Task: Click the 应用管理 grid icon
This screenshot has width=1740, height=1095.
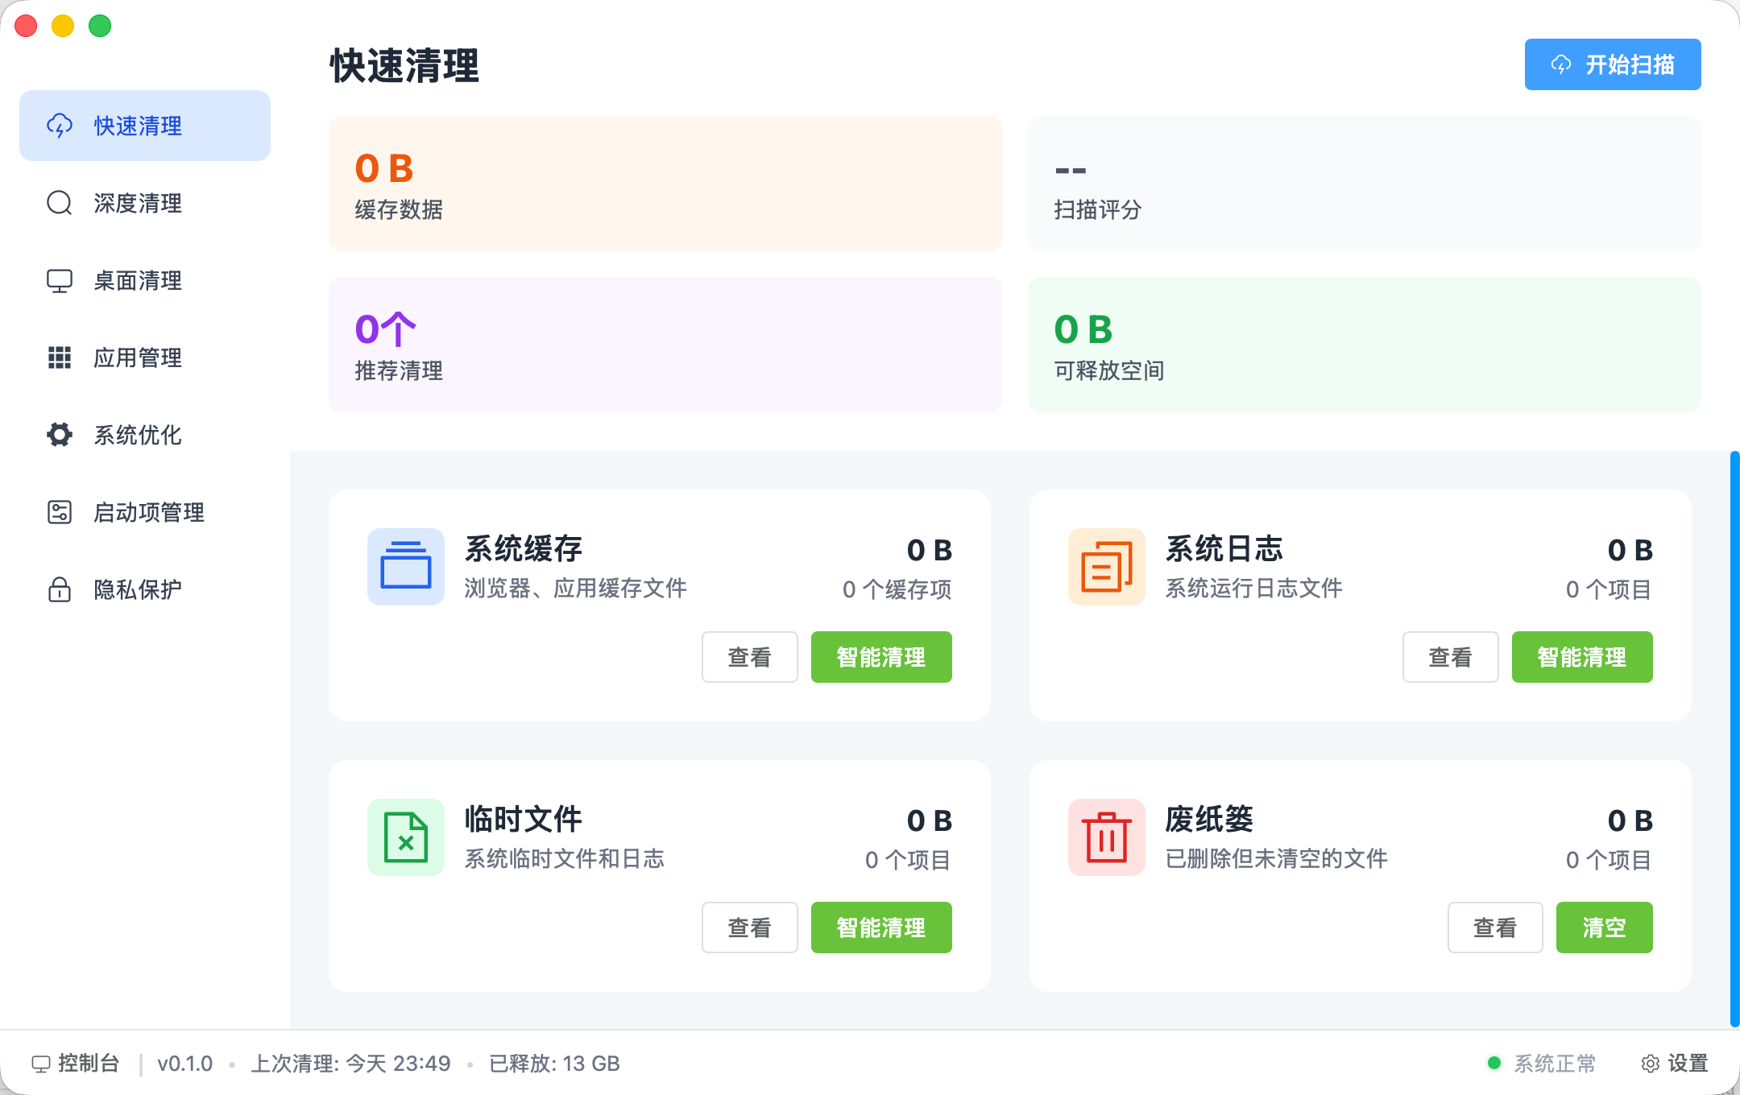Action: [x=60, y=357]
